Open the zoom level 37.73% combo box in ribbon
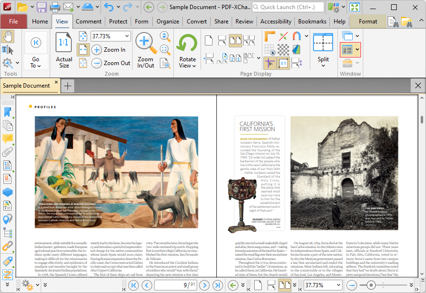Screen dimensions: 426x293 click(111, 36)
